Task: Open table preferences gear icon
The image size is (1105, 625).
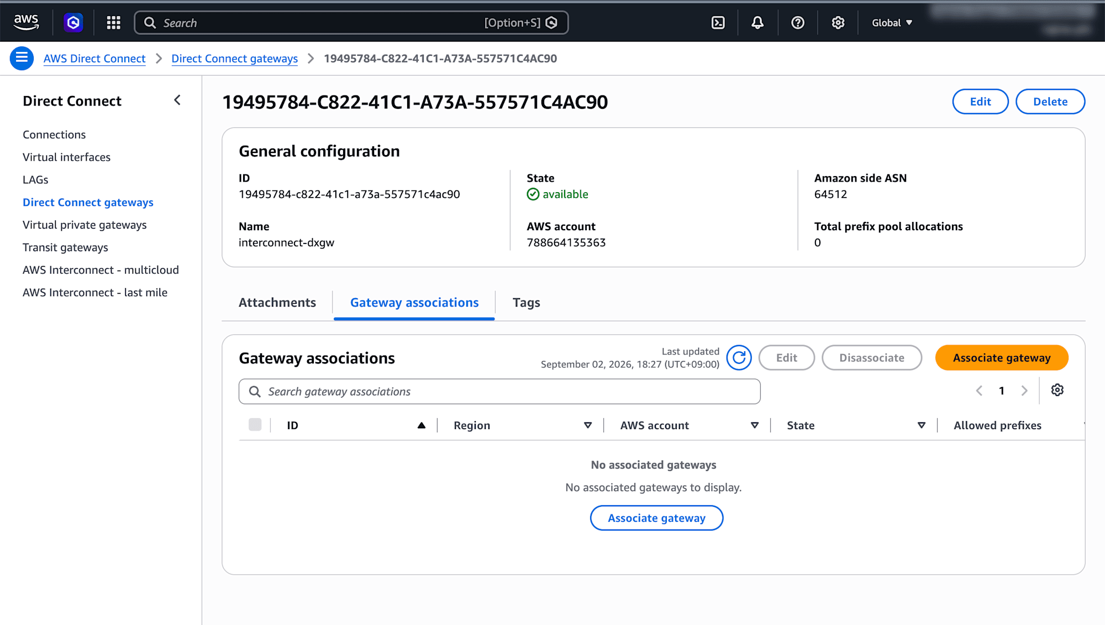Action: point(1057,390)
